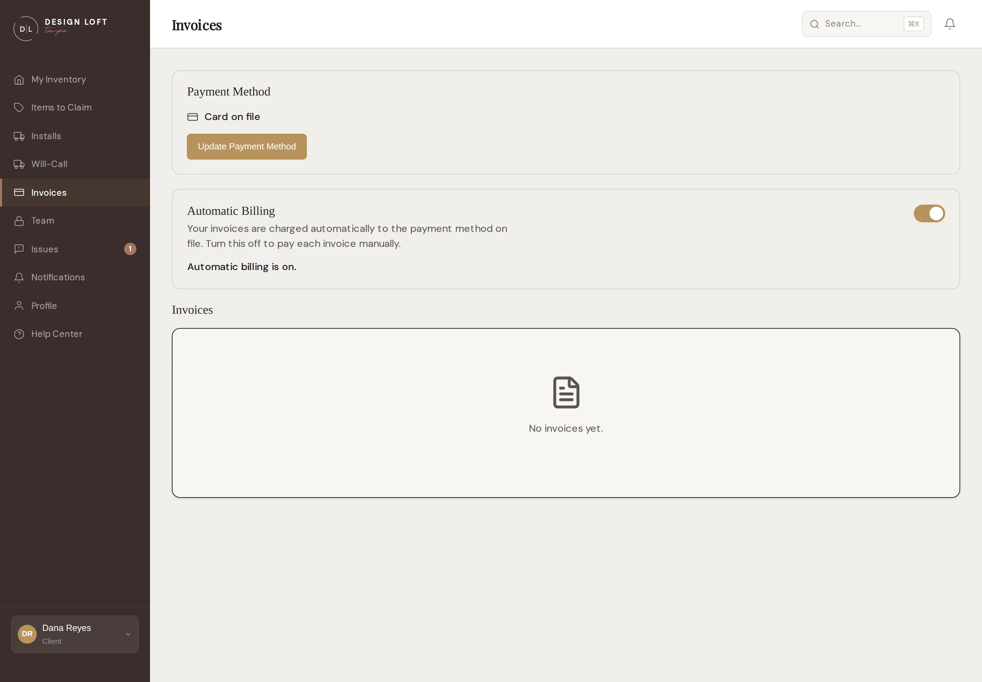The image size is (982, 682).
Task: Click the Payment Method heading
Action: (x=228, y=92)
